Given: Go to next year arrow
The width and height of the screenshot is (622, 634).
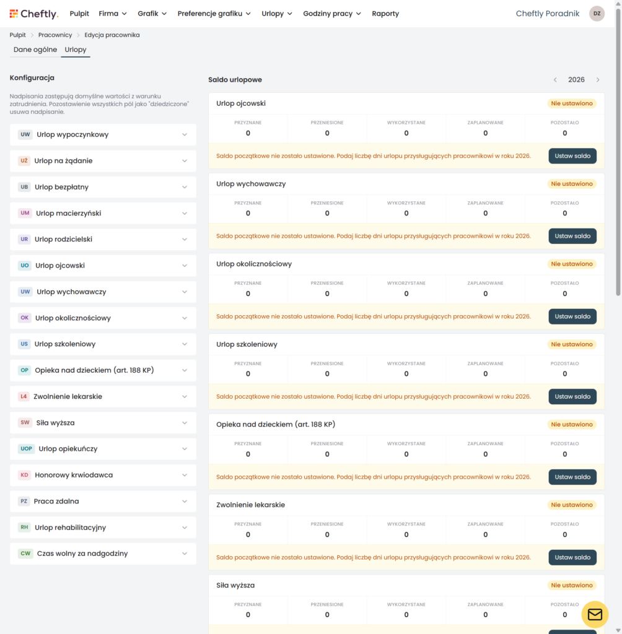Looking at the screenshot, I should [598, 80].
